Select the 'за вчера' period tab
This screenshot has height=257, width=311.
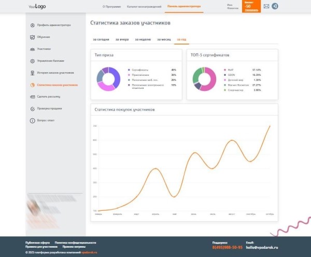(122, 39)
